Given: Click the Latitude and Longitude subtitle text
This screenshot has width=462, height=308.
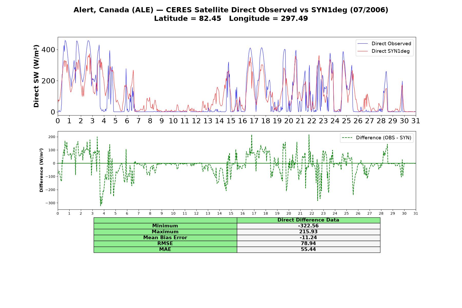Looking at the screenshot, I should pyautogui.click(x=231, y=18).
